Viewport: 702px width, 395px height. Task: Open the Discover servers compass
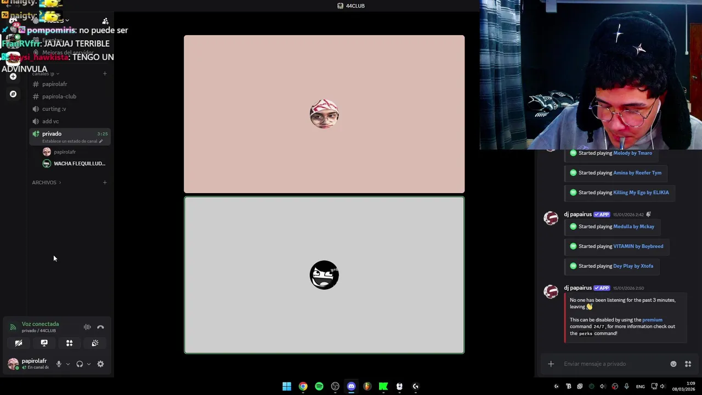click(x=13, y=94)
